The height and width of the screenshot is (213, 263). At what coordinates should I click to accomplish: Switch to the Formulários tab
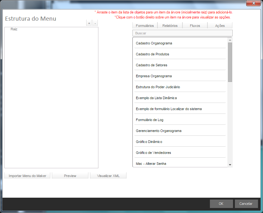point(145,26)
